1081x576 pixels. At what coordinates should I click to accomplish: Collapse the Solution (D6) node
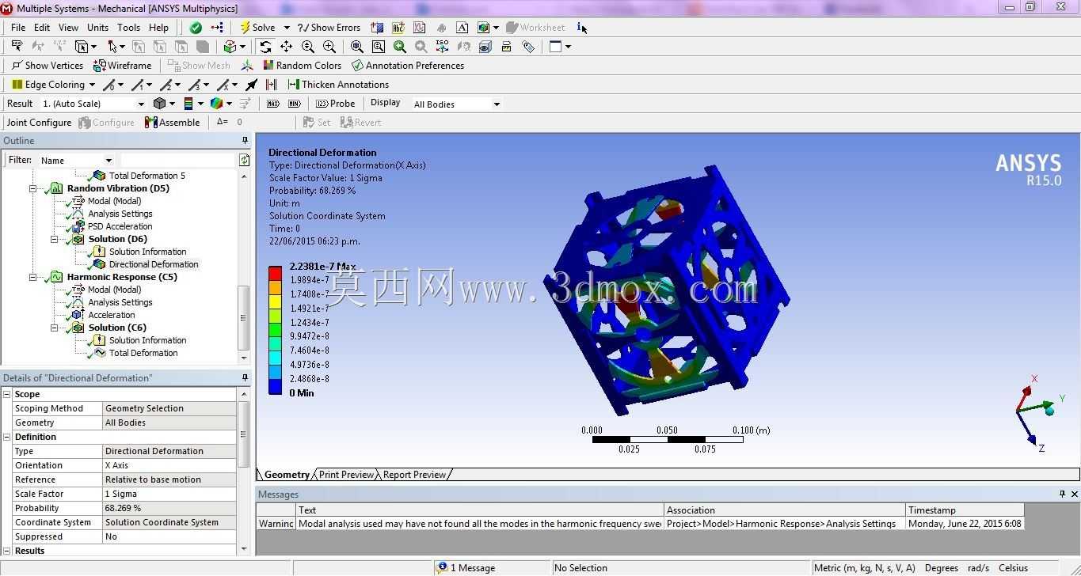click(x=54, y=239)
